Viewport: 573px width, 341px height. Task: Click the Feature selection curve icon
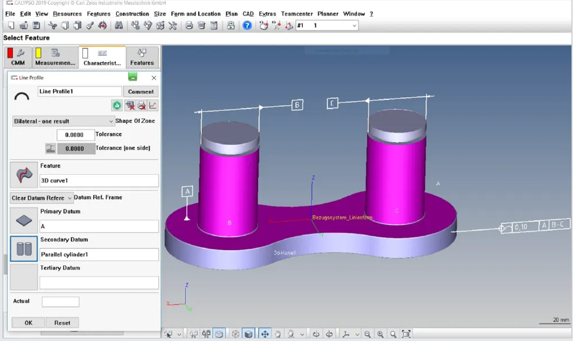point(24,175)
